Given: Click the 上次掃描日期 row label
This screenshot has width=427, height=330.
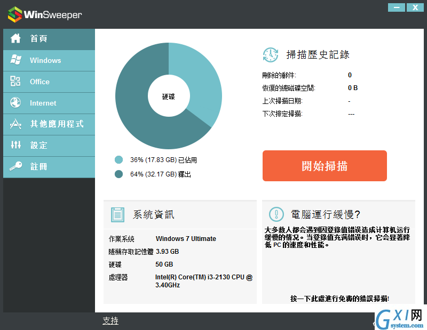Looking at the screenshot, I should click(x=282, y=101).
